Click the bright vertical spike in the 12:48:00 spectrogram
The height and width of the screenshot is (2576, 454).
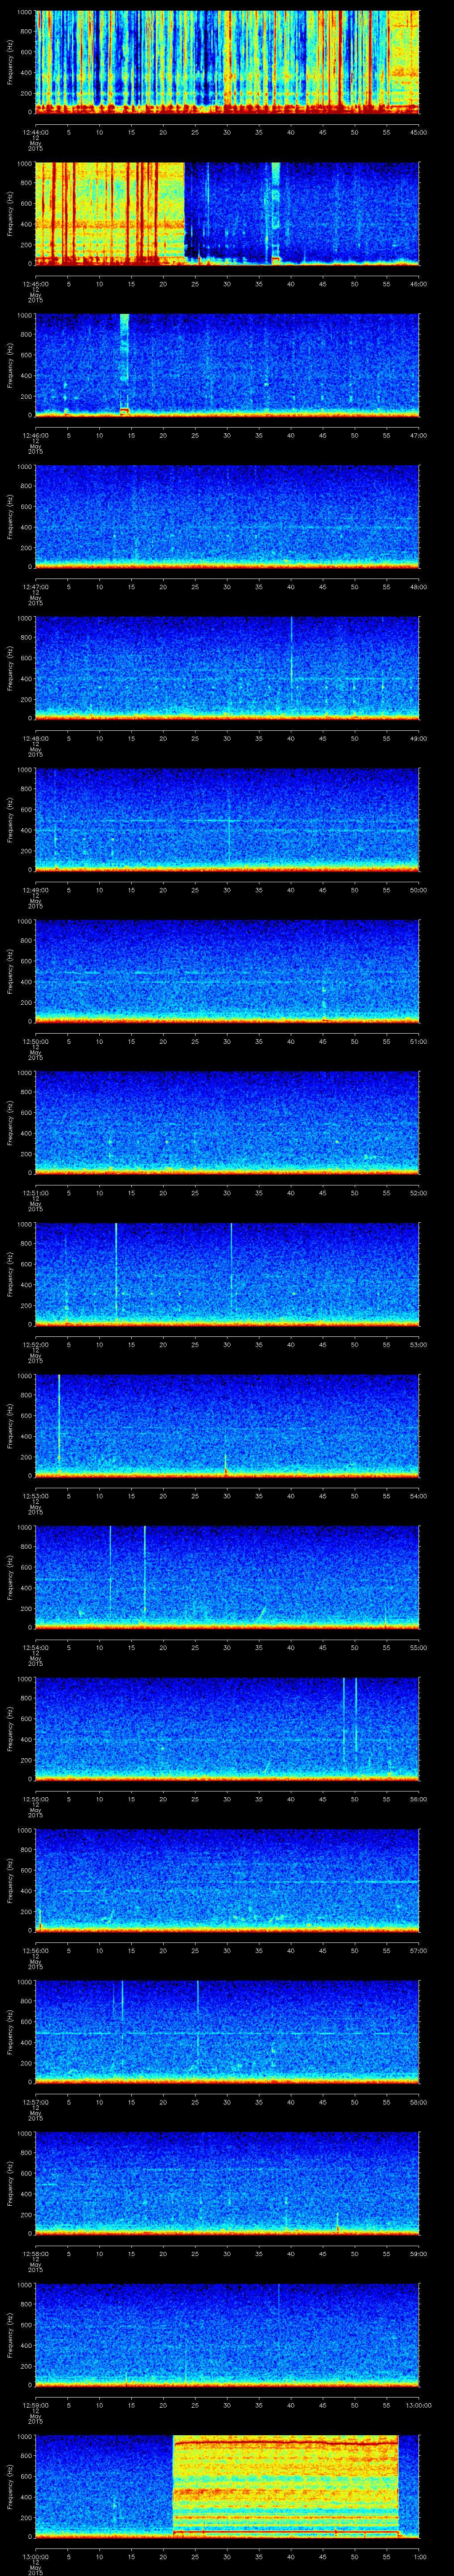[291, 650]
